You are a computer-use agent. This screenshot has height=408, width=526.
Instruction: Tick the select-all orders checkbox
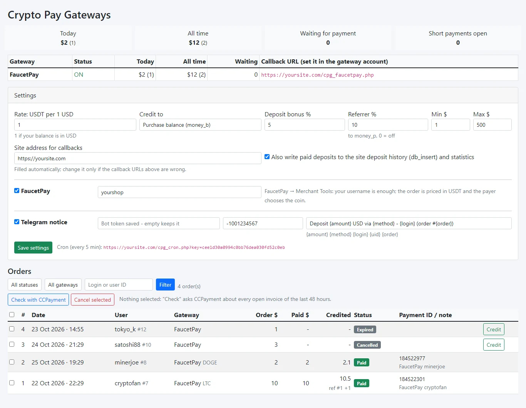(x=12, y=315)
